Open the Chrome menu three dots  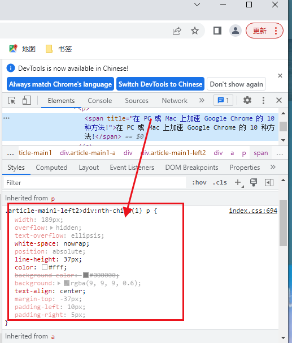[276, 31]
